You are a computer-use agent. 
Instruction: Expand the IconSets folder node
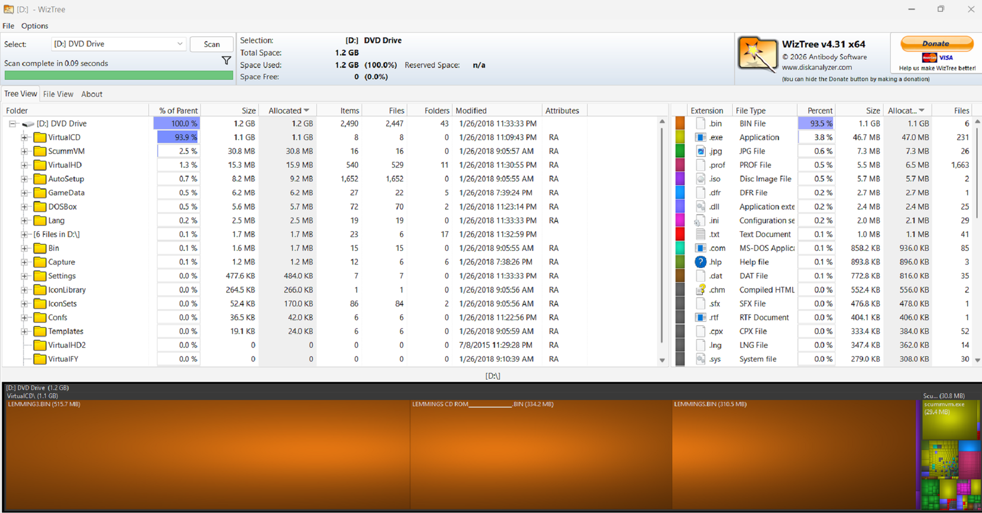pos(24,304)
